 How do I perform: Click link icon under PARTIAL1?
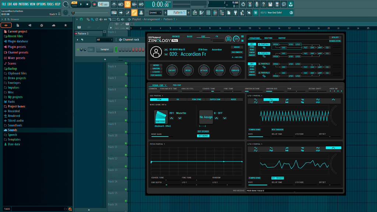[264, 47]
